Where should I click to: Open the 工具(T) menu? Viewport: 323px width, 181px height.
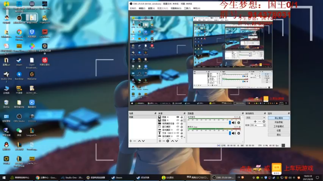[187, 8]
